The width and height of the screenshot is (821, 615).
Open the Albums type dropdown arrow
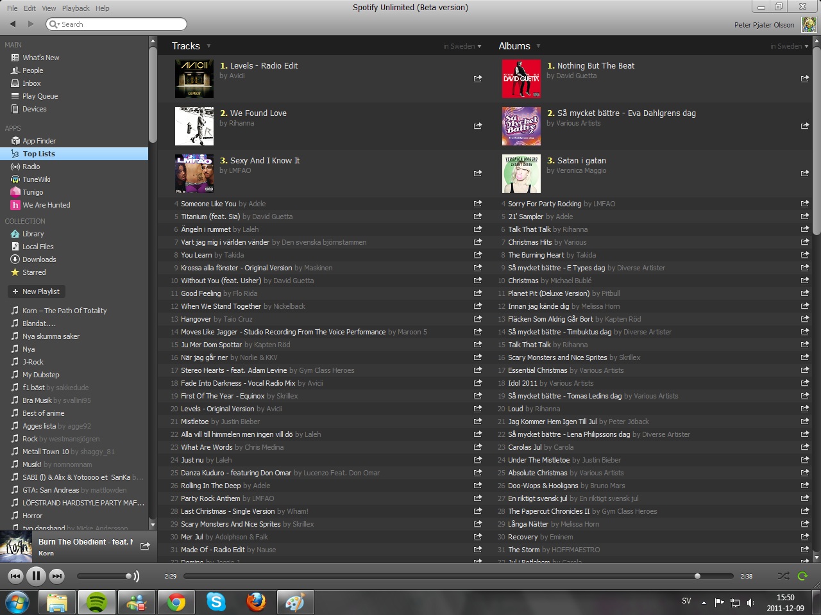point(538,46)
